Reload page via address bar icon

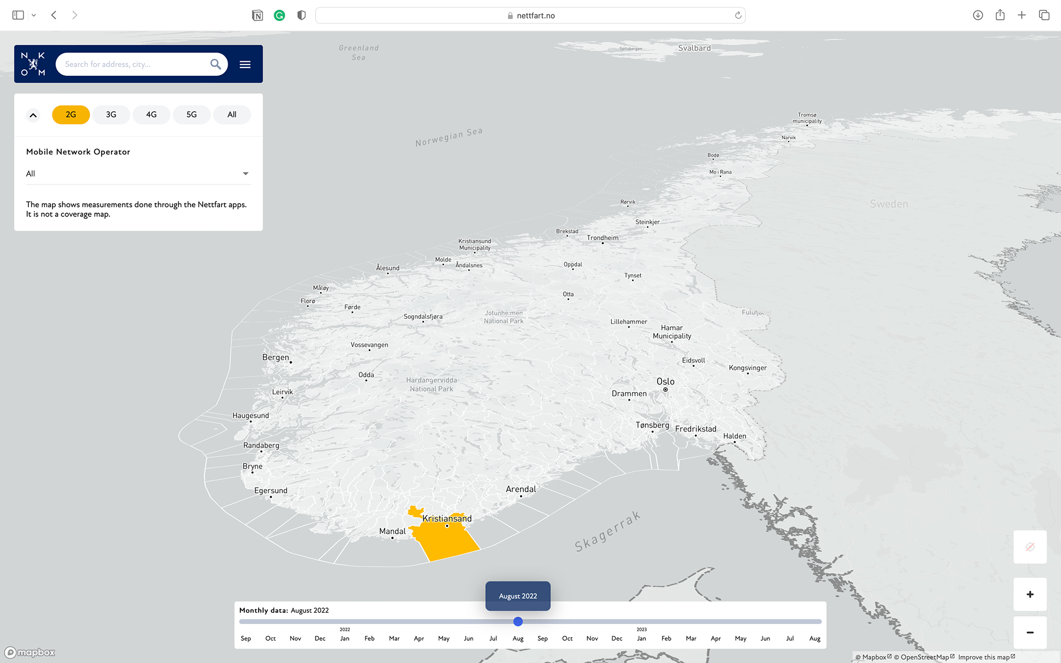click(x=738, y=15)
